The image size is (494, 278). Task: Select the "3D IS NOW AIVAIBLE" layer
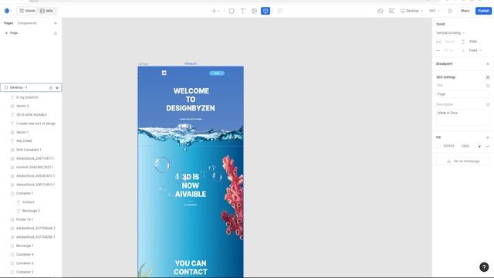coord(31,115)
